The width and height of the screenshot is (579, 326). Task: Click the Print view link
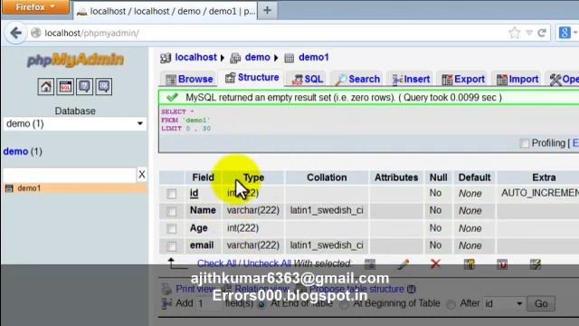coord(195,289)
